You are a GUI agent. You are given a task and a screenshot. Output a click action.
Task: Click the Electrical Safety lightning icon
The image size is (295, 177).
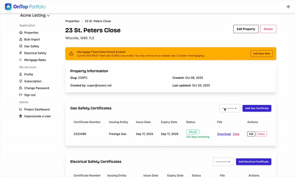(x=21, y=53)
